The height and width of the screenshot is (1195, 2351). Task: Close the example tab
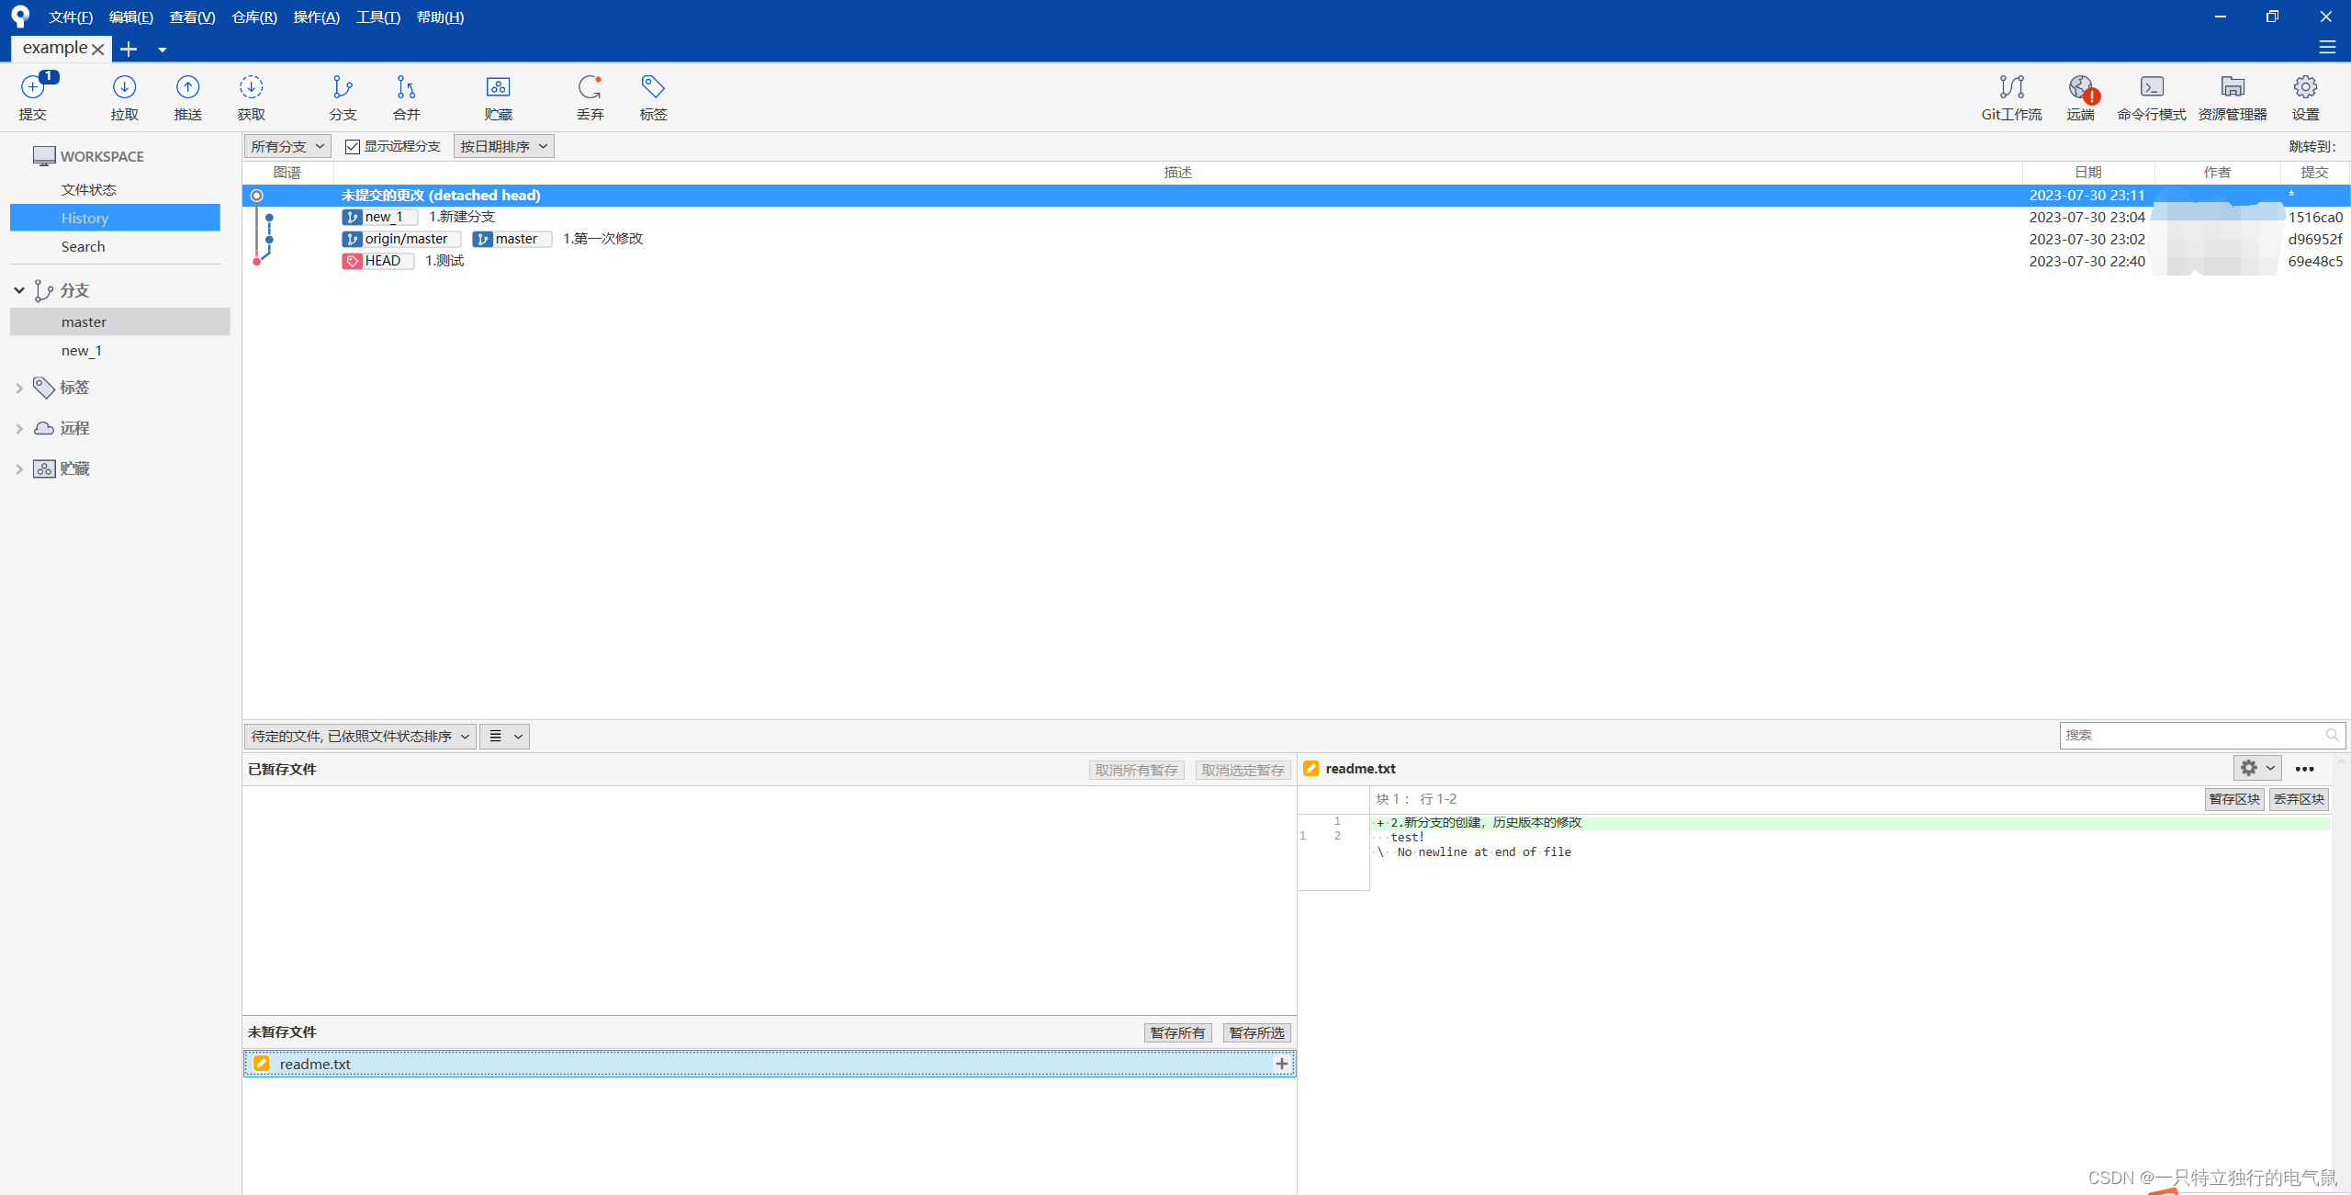[x=97, y=49]
